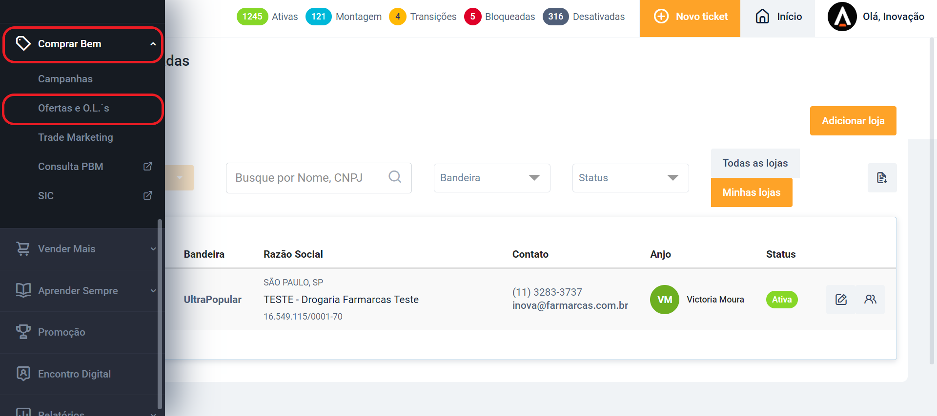Open the Bandeira dropdown
Viewport: 937px width, 416px height.
491,178
